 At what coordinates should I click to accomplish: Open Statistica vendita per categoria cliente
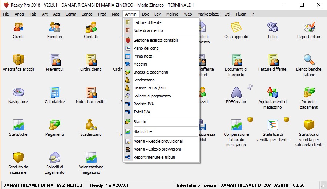click(309, 125)
